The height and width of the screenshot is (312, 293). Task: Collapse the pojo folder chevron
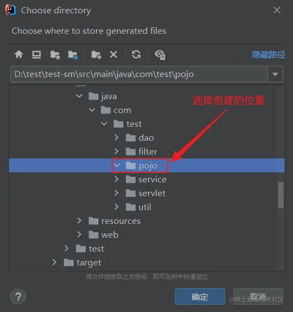point(117,165)
